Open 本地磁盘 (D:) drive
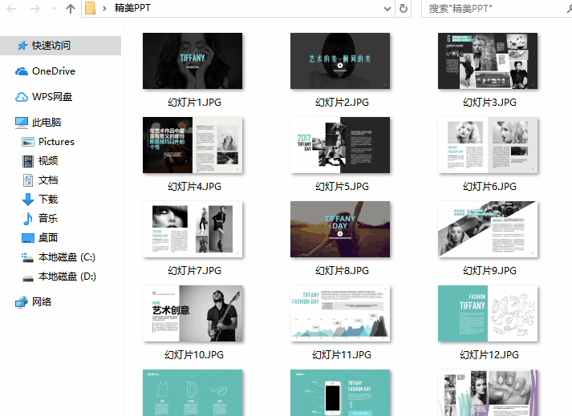 pyautogui.click(x=67, y=277)
